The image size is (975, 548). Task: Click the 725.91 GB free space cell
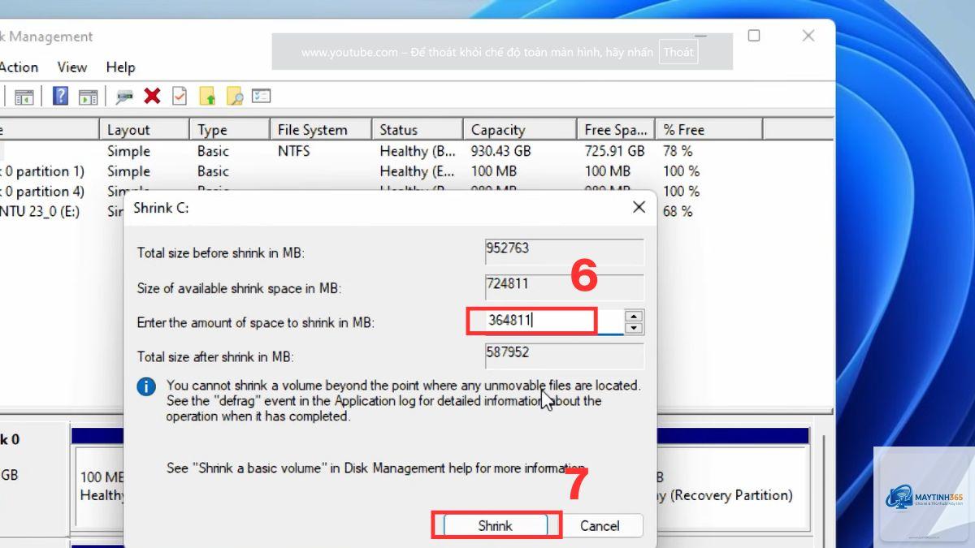pos(614,151)
